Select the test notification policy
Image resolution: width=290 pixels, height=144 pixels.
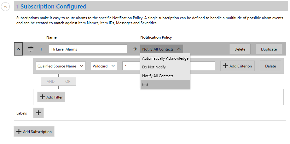(x=165, y=85)
